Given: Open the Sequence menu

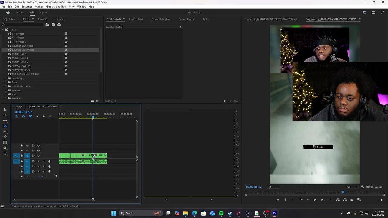Looking at the screenshot, I should point(27,7).
